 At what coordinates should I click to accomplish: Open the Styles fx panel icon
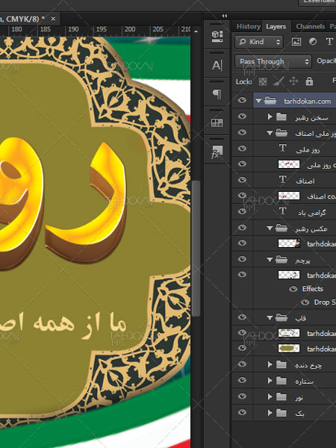[217, 152]
